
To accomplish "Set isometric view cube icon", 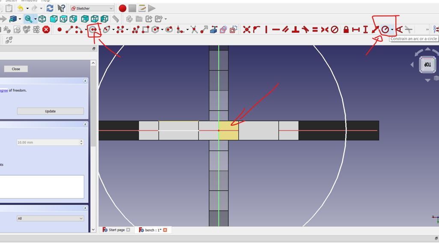I will (x=42, y=19).
